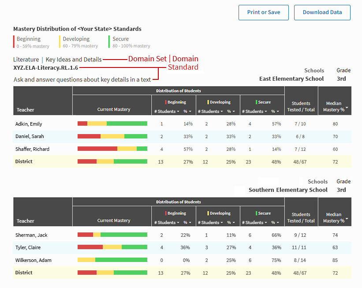The image size is (362, 288).
Task: Select teacher name Tyler, Claire
Action: tap(28, 247)
